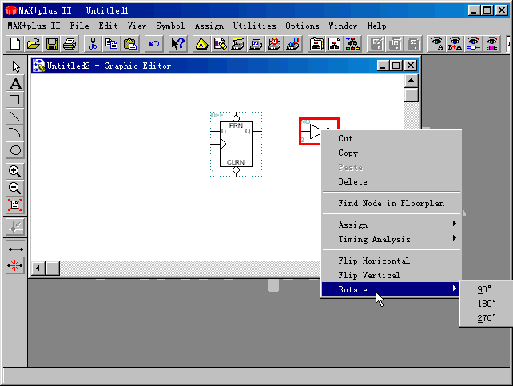Screen dimensions: 513x386
Task: Choose 90° rotation from the submenu
Action: (484, 289)
